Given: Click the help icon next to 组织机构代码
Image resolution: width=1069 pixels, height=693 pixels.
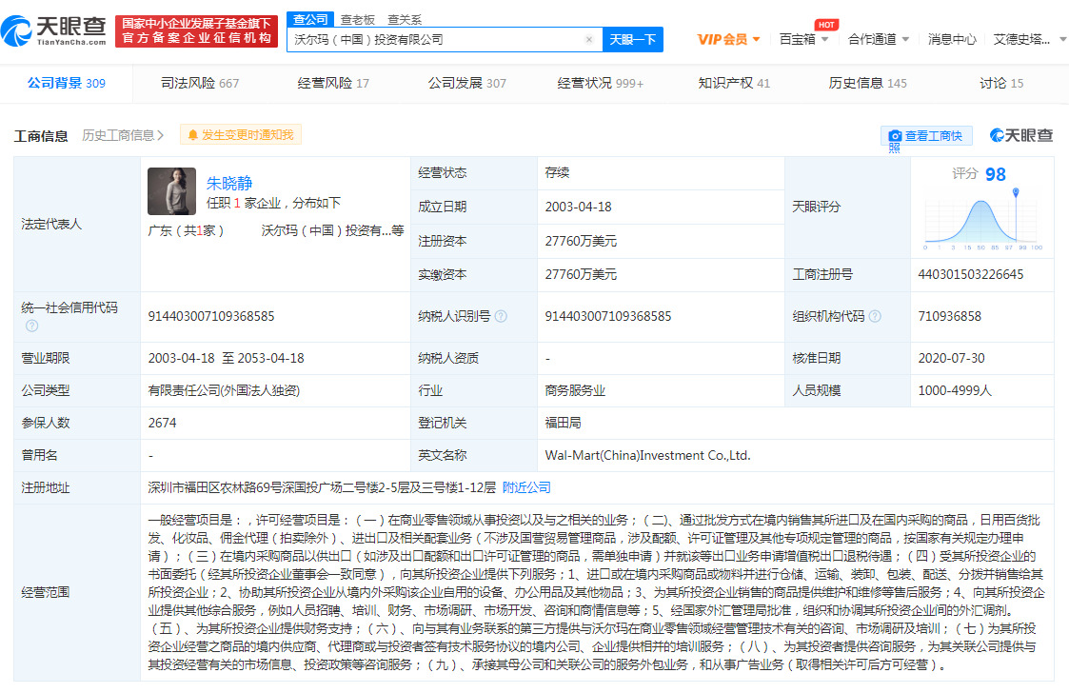Looking at the screenshot, I should coord(875,316).
